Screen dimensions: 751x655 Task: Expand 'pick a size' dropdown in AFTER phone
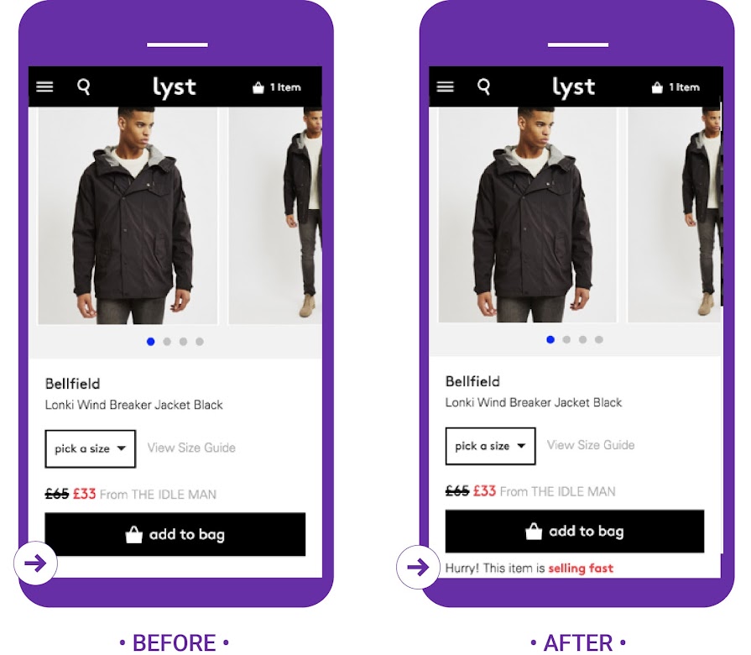coord(490,446)
